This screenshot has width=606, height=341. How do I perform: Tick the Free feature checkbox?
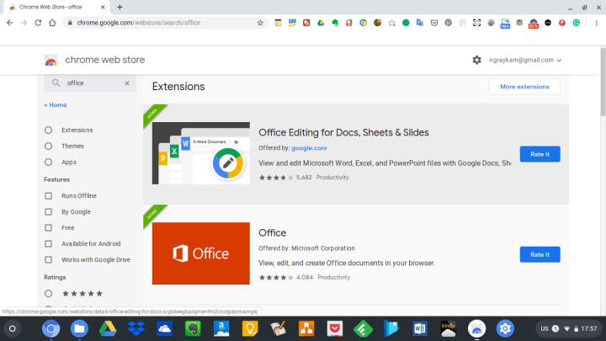[x=48, y=227]
